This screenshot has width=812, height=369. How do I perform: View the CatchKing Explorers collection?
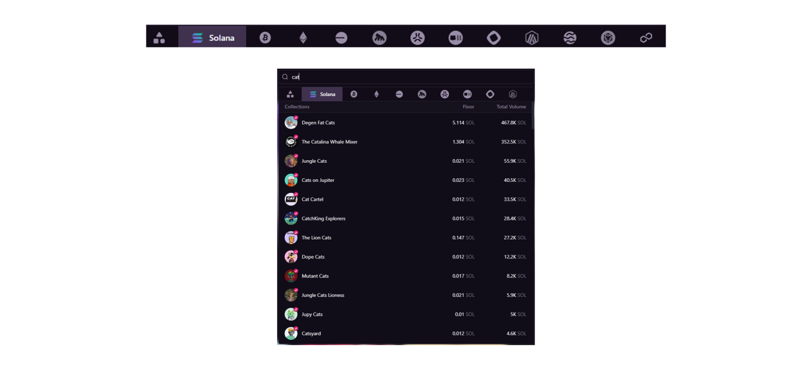point(405,218)
